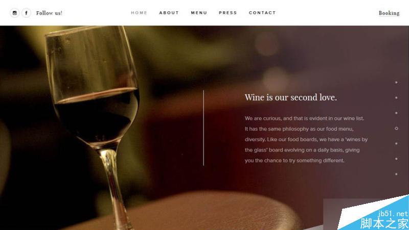Open the ABOUT page
The image size is (409, 230).
click(x=169, y=12)
